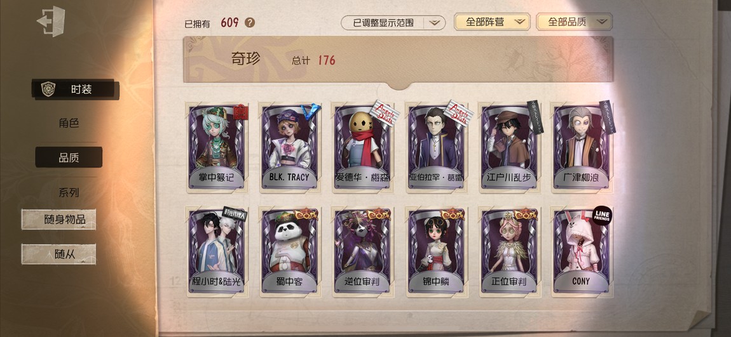The image size is (731, 337).
Task: Open the question mark help icon
Action: point(250,22)
